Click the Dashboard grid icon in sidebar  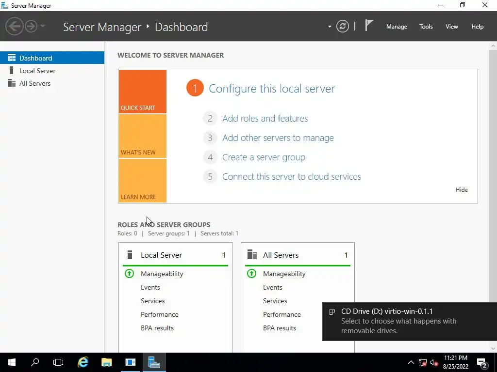click(12, 58)
